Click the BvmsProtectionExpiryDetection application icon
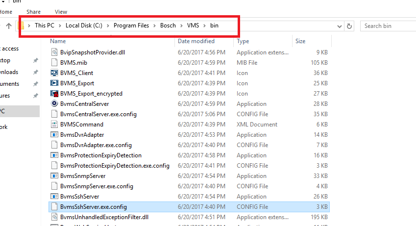This screenshot has height=226, width=416. (54, 155)
